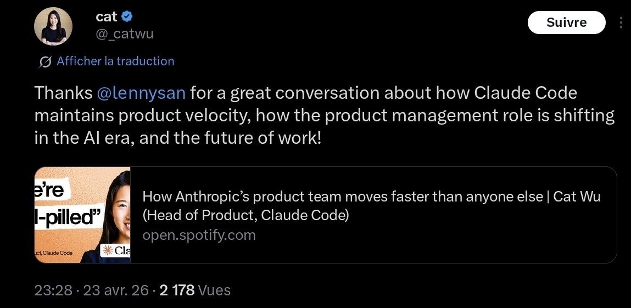Click the translation icon beside Afficher
This screenshot has height=308, width=631.
point(45,61)
